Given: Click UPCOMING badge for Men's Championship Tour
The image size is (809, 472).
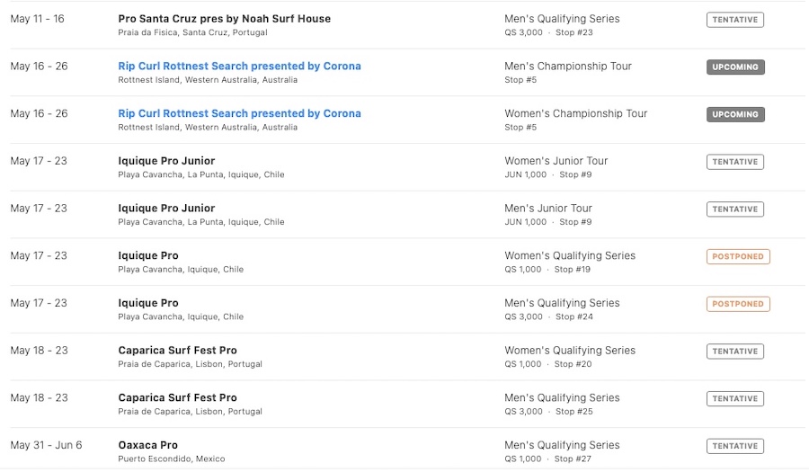Looking at the screenshot, I should [735, 67].
